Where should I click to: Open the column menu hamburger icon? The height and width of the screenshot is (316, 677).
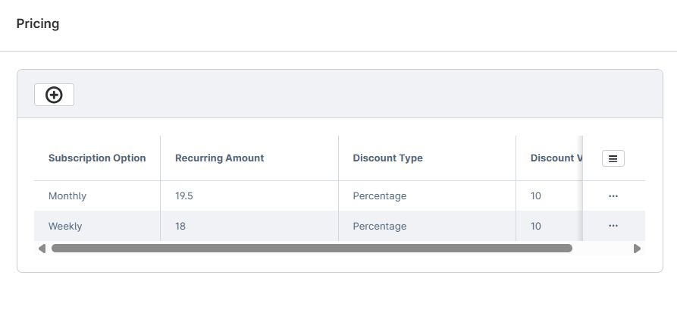613,158
